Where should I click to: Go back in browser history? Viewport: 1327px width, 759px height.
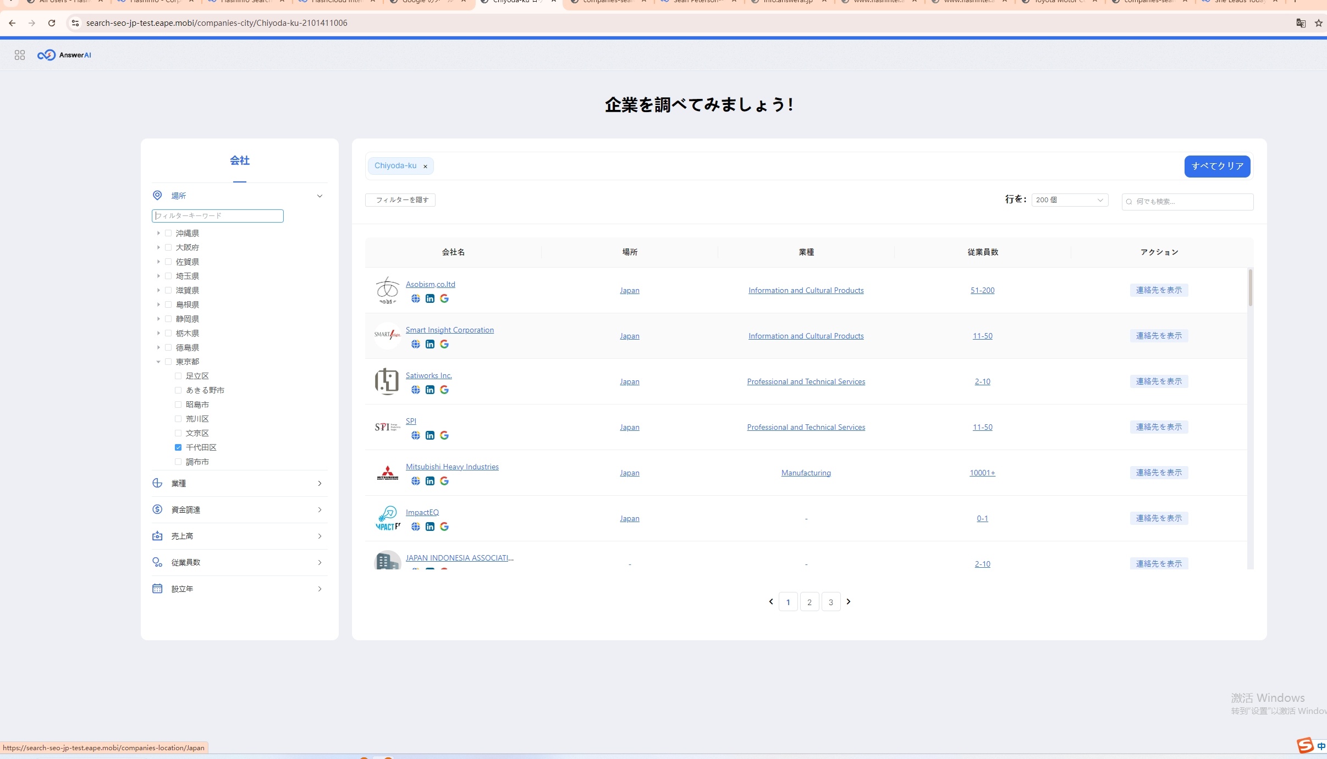(x=12, y=23)
